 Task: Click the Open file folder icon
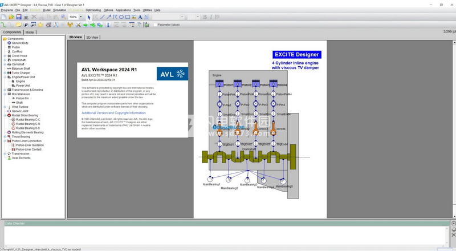(x=11, y=17)
